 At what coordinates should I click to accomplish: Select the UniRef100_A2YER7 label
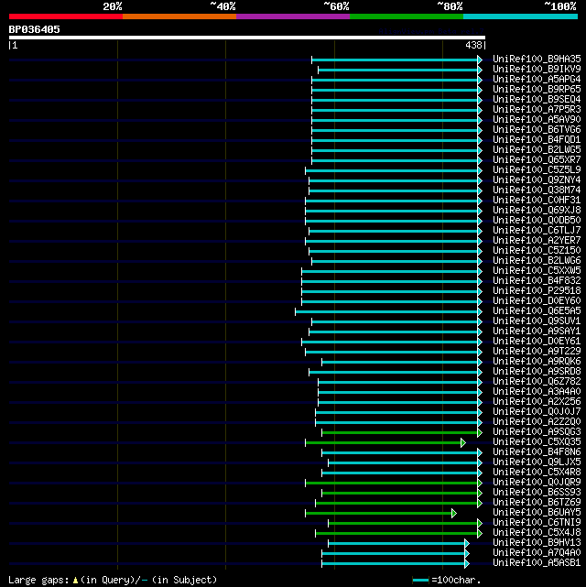click(x=537, y=240)
